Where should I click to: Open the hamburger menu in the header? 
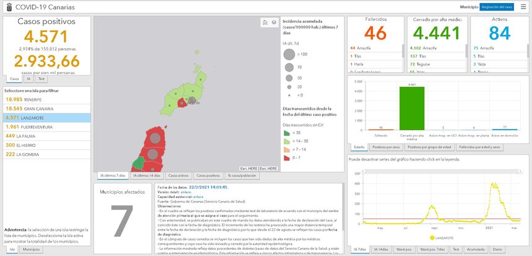[x=523, y=7]
